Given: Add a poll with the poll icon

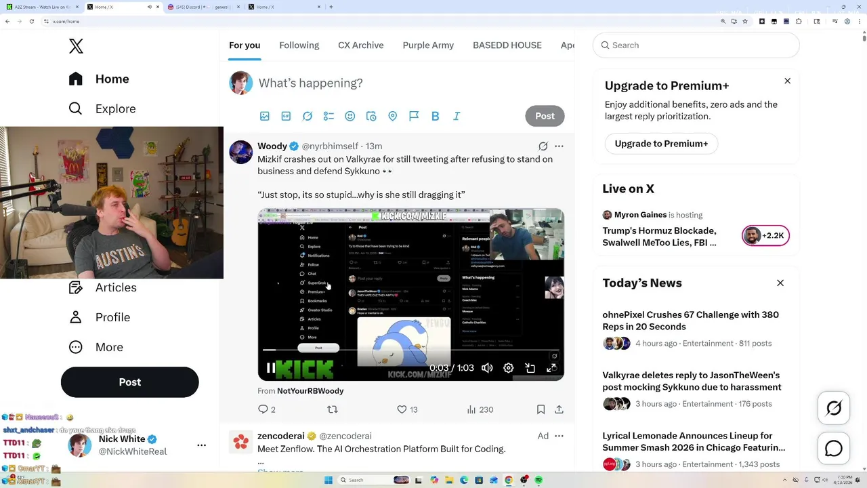Looking at the screenshot, I should coord(329,116).
